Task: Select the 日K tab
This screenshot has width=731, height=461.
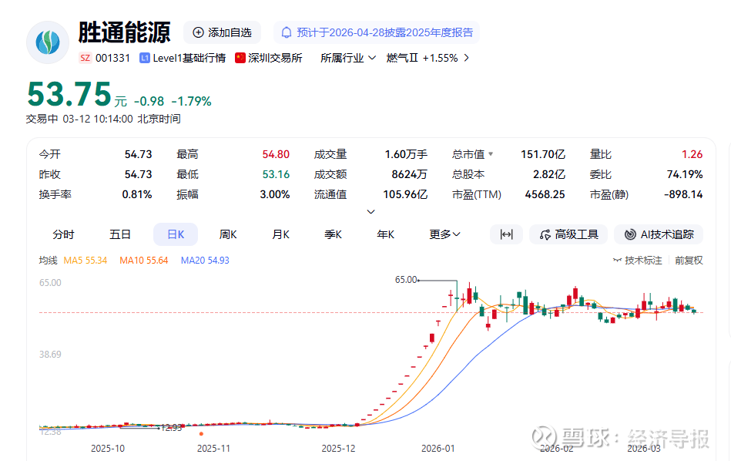Action: click(176, 234)
